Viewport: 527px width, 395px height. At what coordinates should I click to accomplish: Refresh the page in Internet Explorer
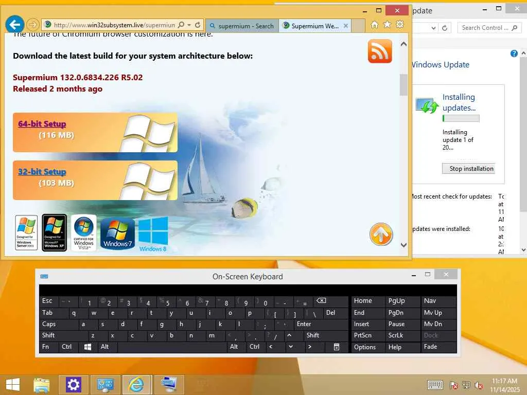pyautogui.click(x=198, y=25)
